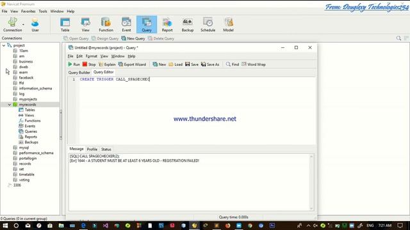Select Views under myrecords
Viewport: 410px width, 230px height.
point(29,115)
